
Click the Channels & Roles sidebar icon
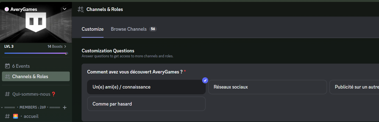(x=7, y=77)
